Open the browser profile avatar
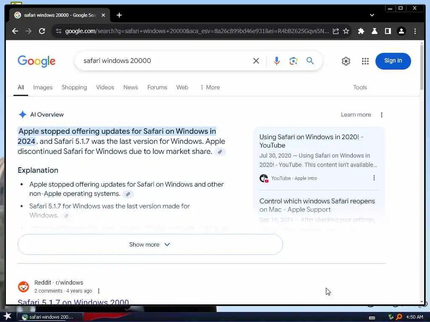 point(401,31)
